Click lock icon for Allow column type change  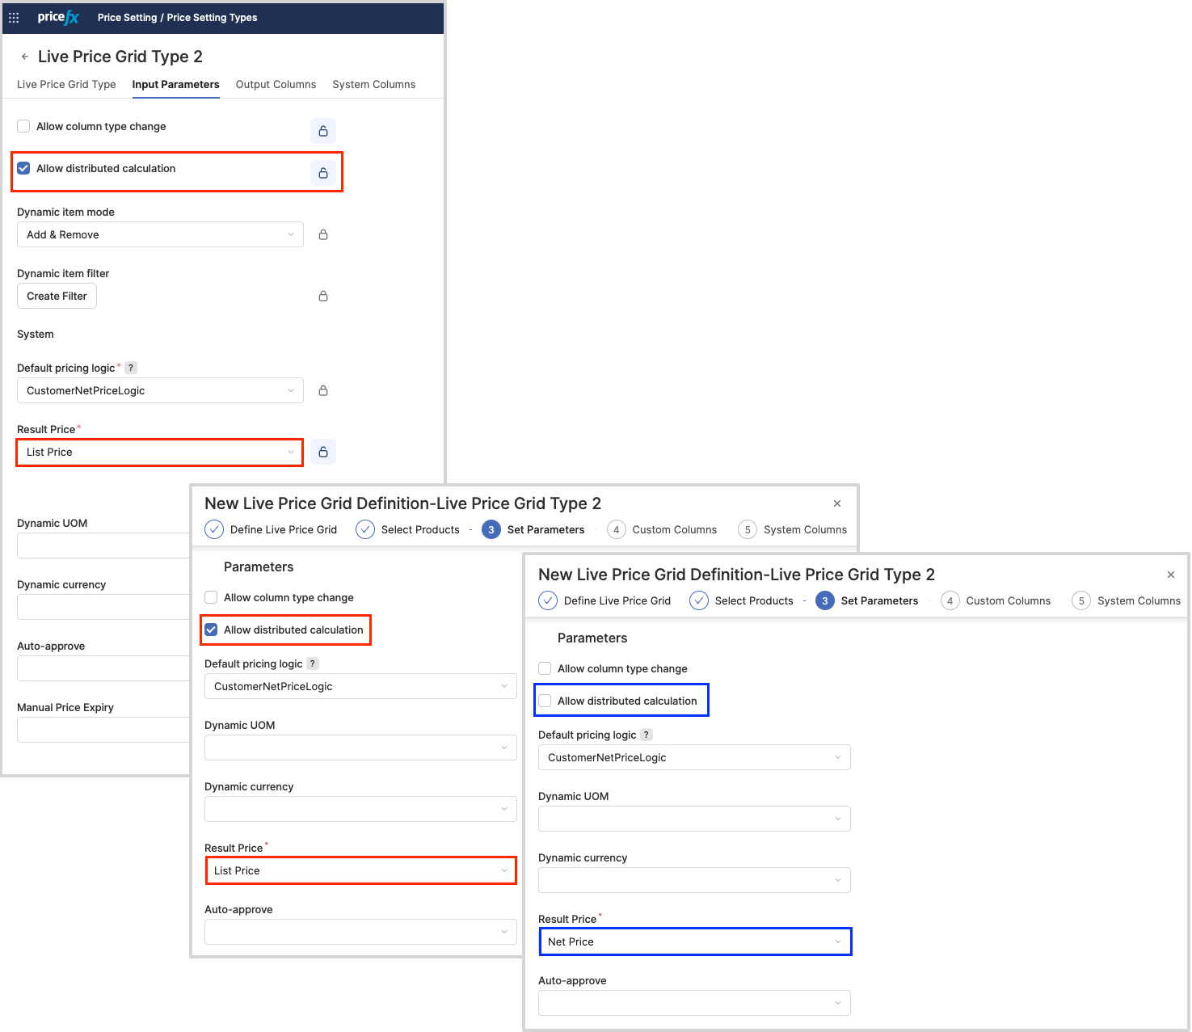click(323, 131)
